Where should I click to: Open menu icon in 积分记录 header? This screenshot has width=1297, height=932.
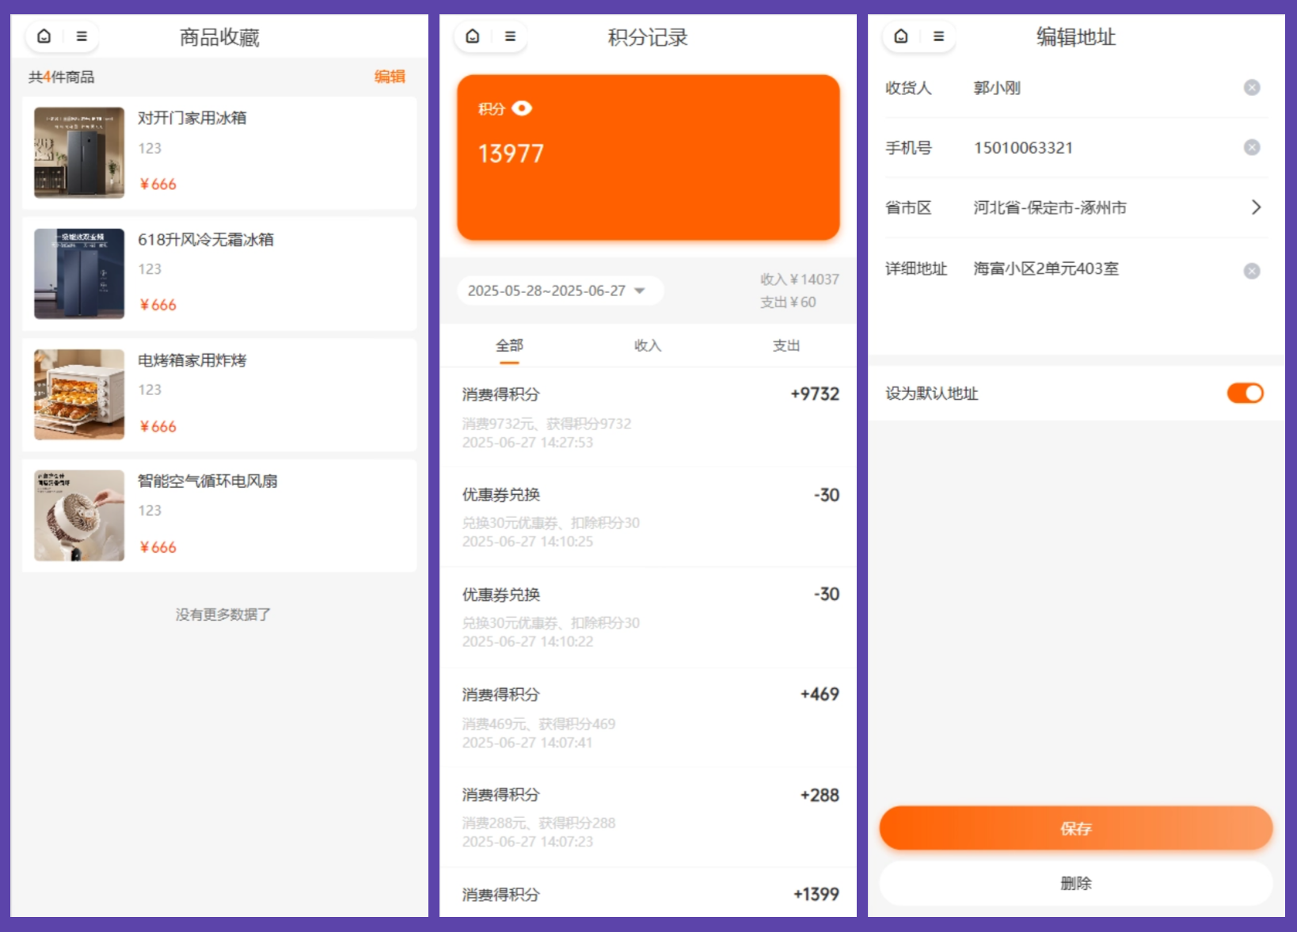coord(510,36)
